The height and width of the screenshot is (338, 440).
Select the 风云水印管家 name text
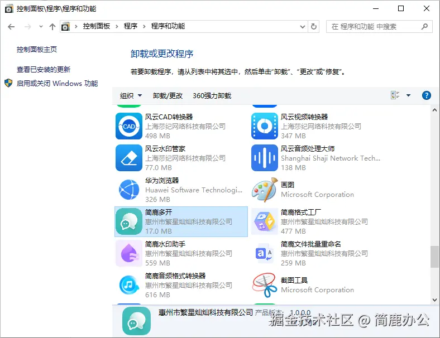point(165,148)
